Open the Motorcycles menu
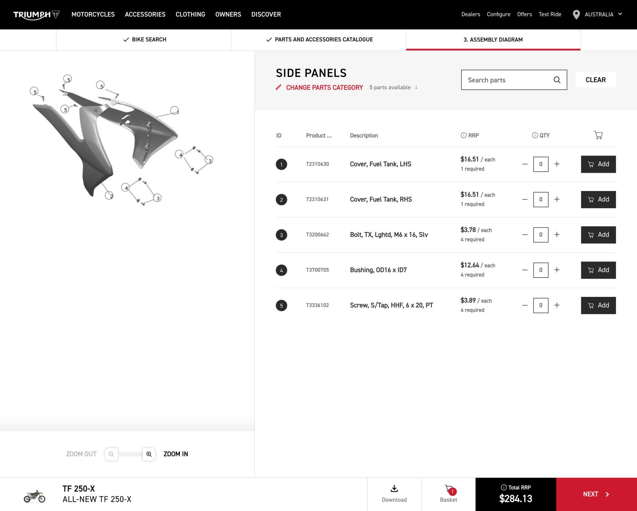 (93, 14)
